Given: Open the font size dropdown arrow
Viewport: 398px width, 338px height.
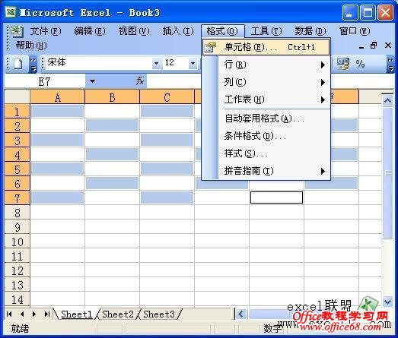Looking at the screenshot, I should (193, 63).
